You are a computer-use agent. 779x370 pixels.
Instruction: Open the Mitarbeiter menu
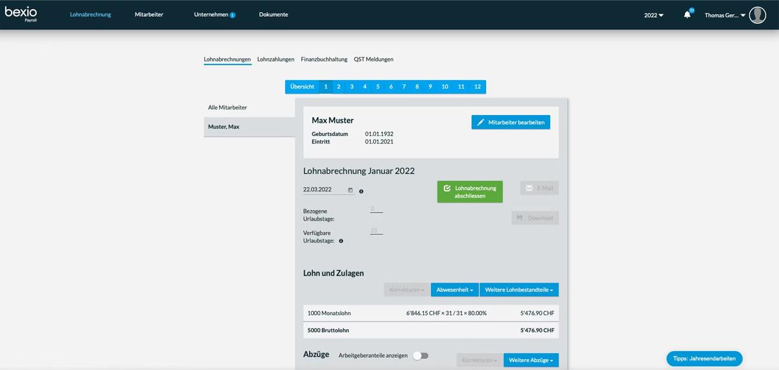pos(148,14)
